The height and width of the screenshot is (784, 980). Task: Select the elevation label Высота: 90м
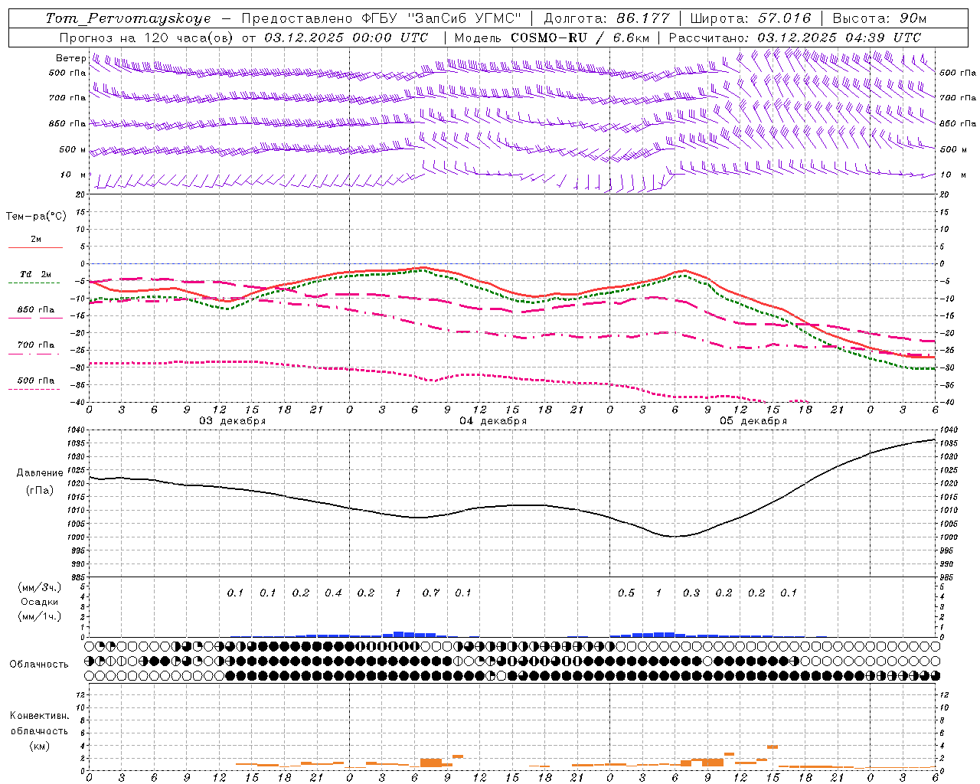pos(879,18)
